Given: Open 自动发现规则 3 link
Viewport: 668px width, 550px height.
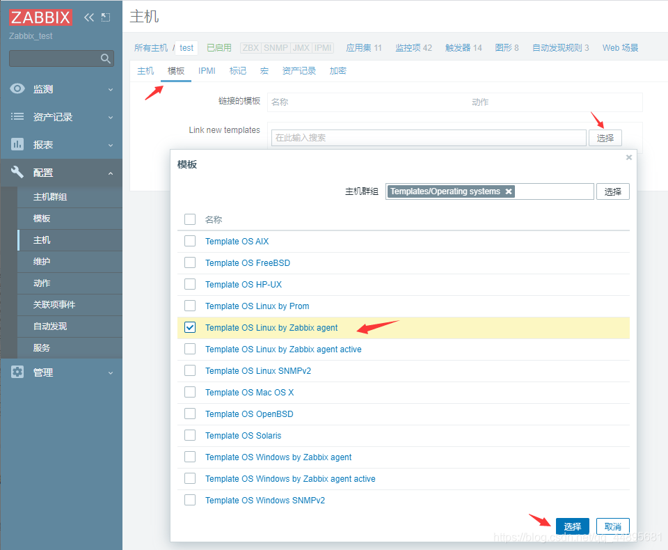Looking at the screenshot, I should pyautogui.click(x=561, y=48).
